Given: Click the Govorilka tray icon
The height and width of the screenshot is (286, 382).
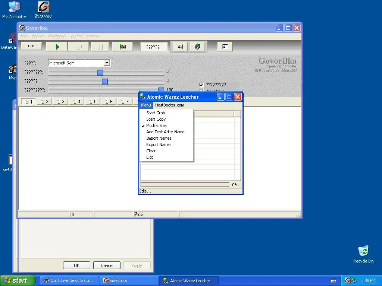Looking at the screenshot, I should [348, 281].
